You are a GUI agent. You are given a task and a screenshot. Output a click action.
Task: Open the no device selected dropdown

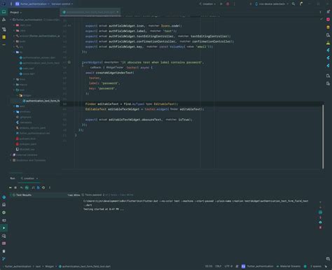pos(272,4)
